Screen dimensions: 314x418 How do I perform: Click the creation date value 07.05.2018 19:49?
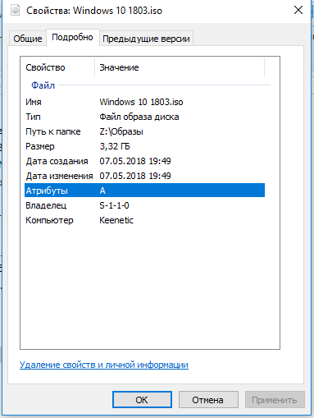135,161
